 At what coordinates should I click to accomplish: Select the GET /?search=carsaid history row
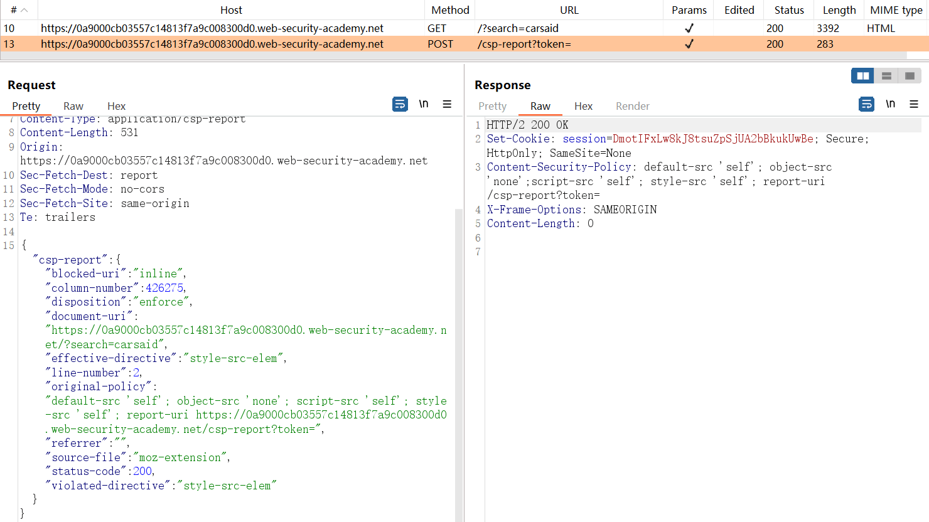pyautogui.click(x=251, y=28)
